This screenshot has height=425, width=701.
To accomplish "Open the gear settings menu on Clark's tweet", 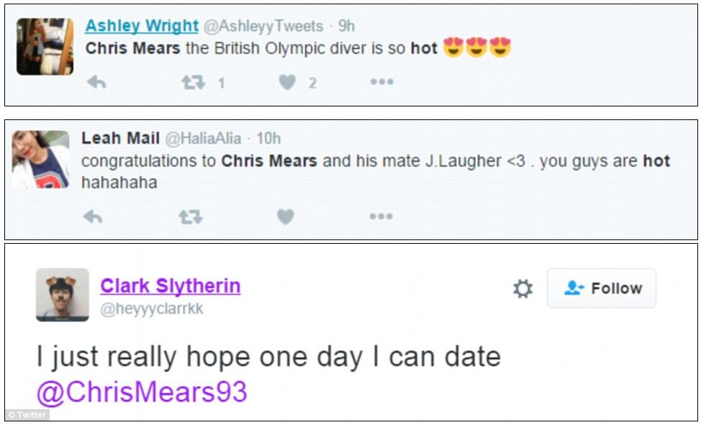I will 523,289.
